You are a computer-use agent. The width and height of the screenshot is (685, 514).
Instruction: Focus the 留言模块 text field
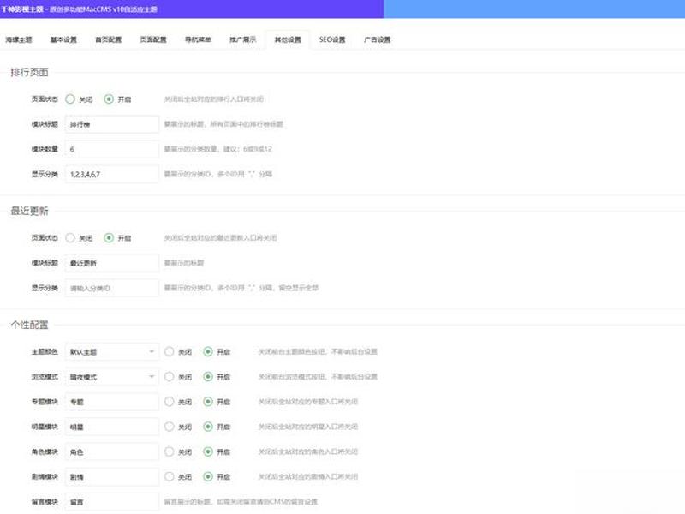(x=112, y=502)
